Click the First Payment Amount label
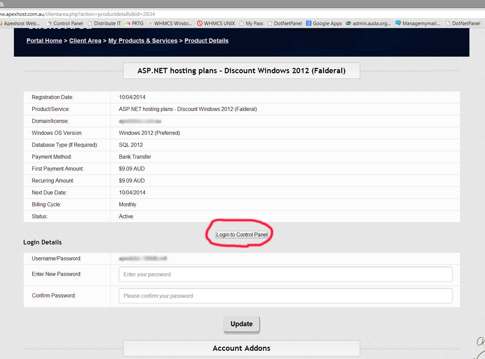The height and width of the screenshot is (359, 485). coord(58,169)
